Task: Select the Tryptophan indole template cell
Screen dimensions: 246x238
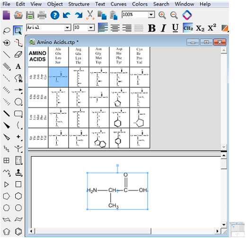Action: click(99, 138)
